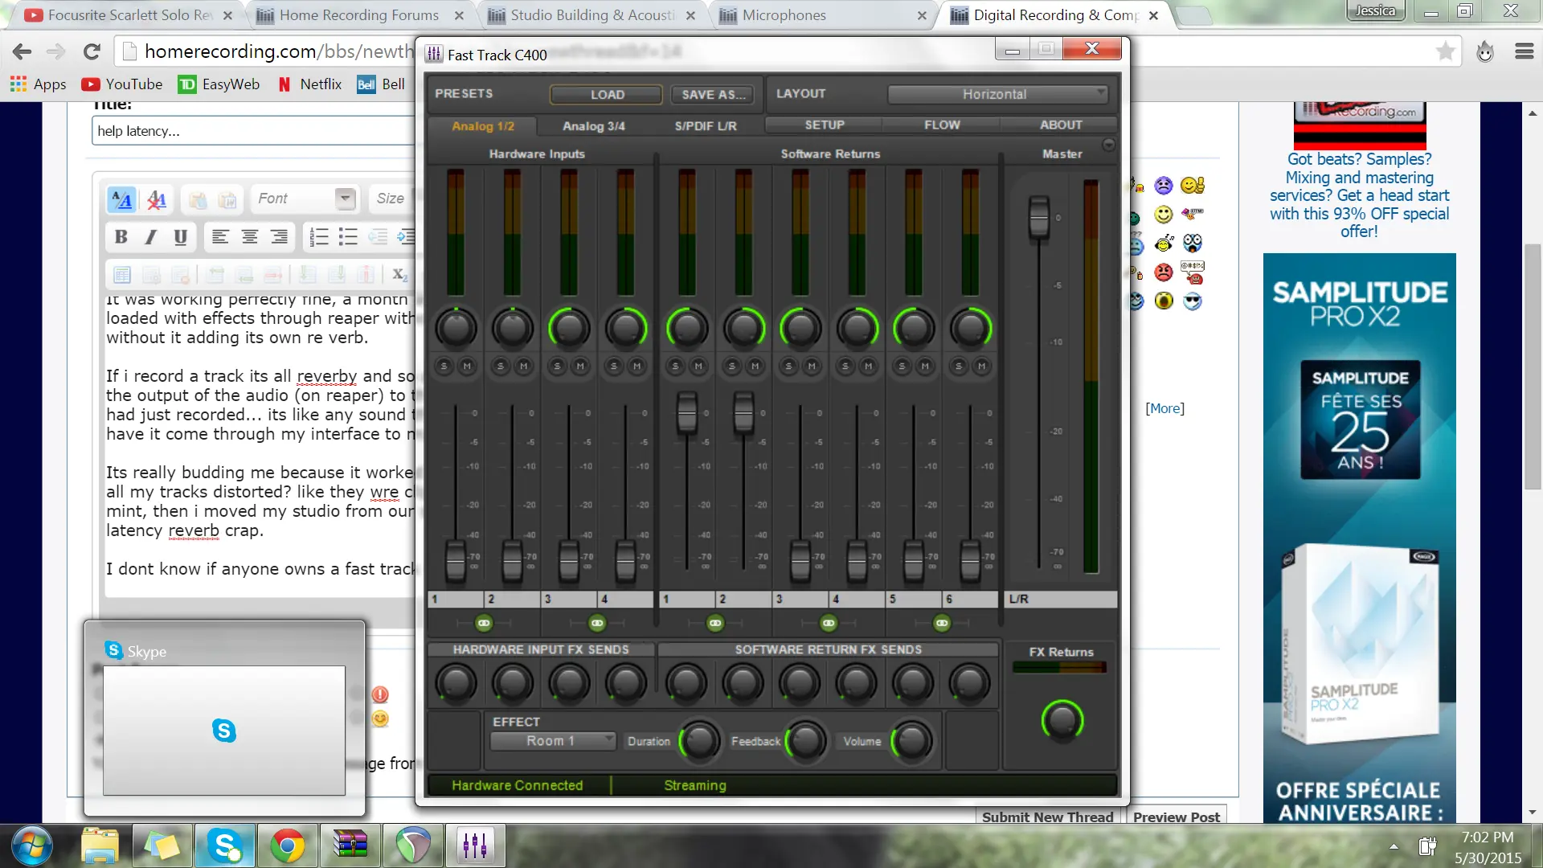Viewport: 1543px width, 868px height.
Task: Open the Size dropdown in editor
Action: [391, 199]
